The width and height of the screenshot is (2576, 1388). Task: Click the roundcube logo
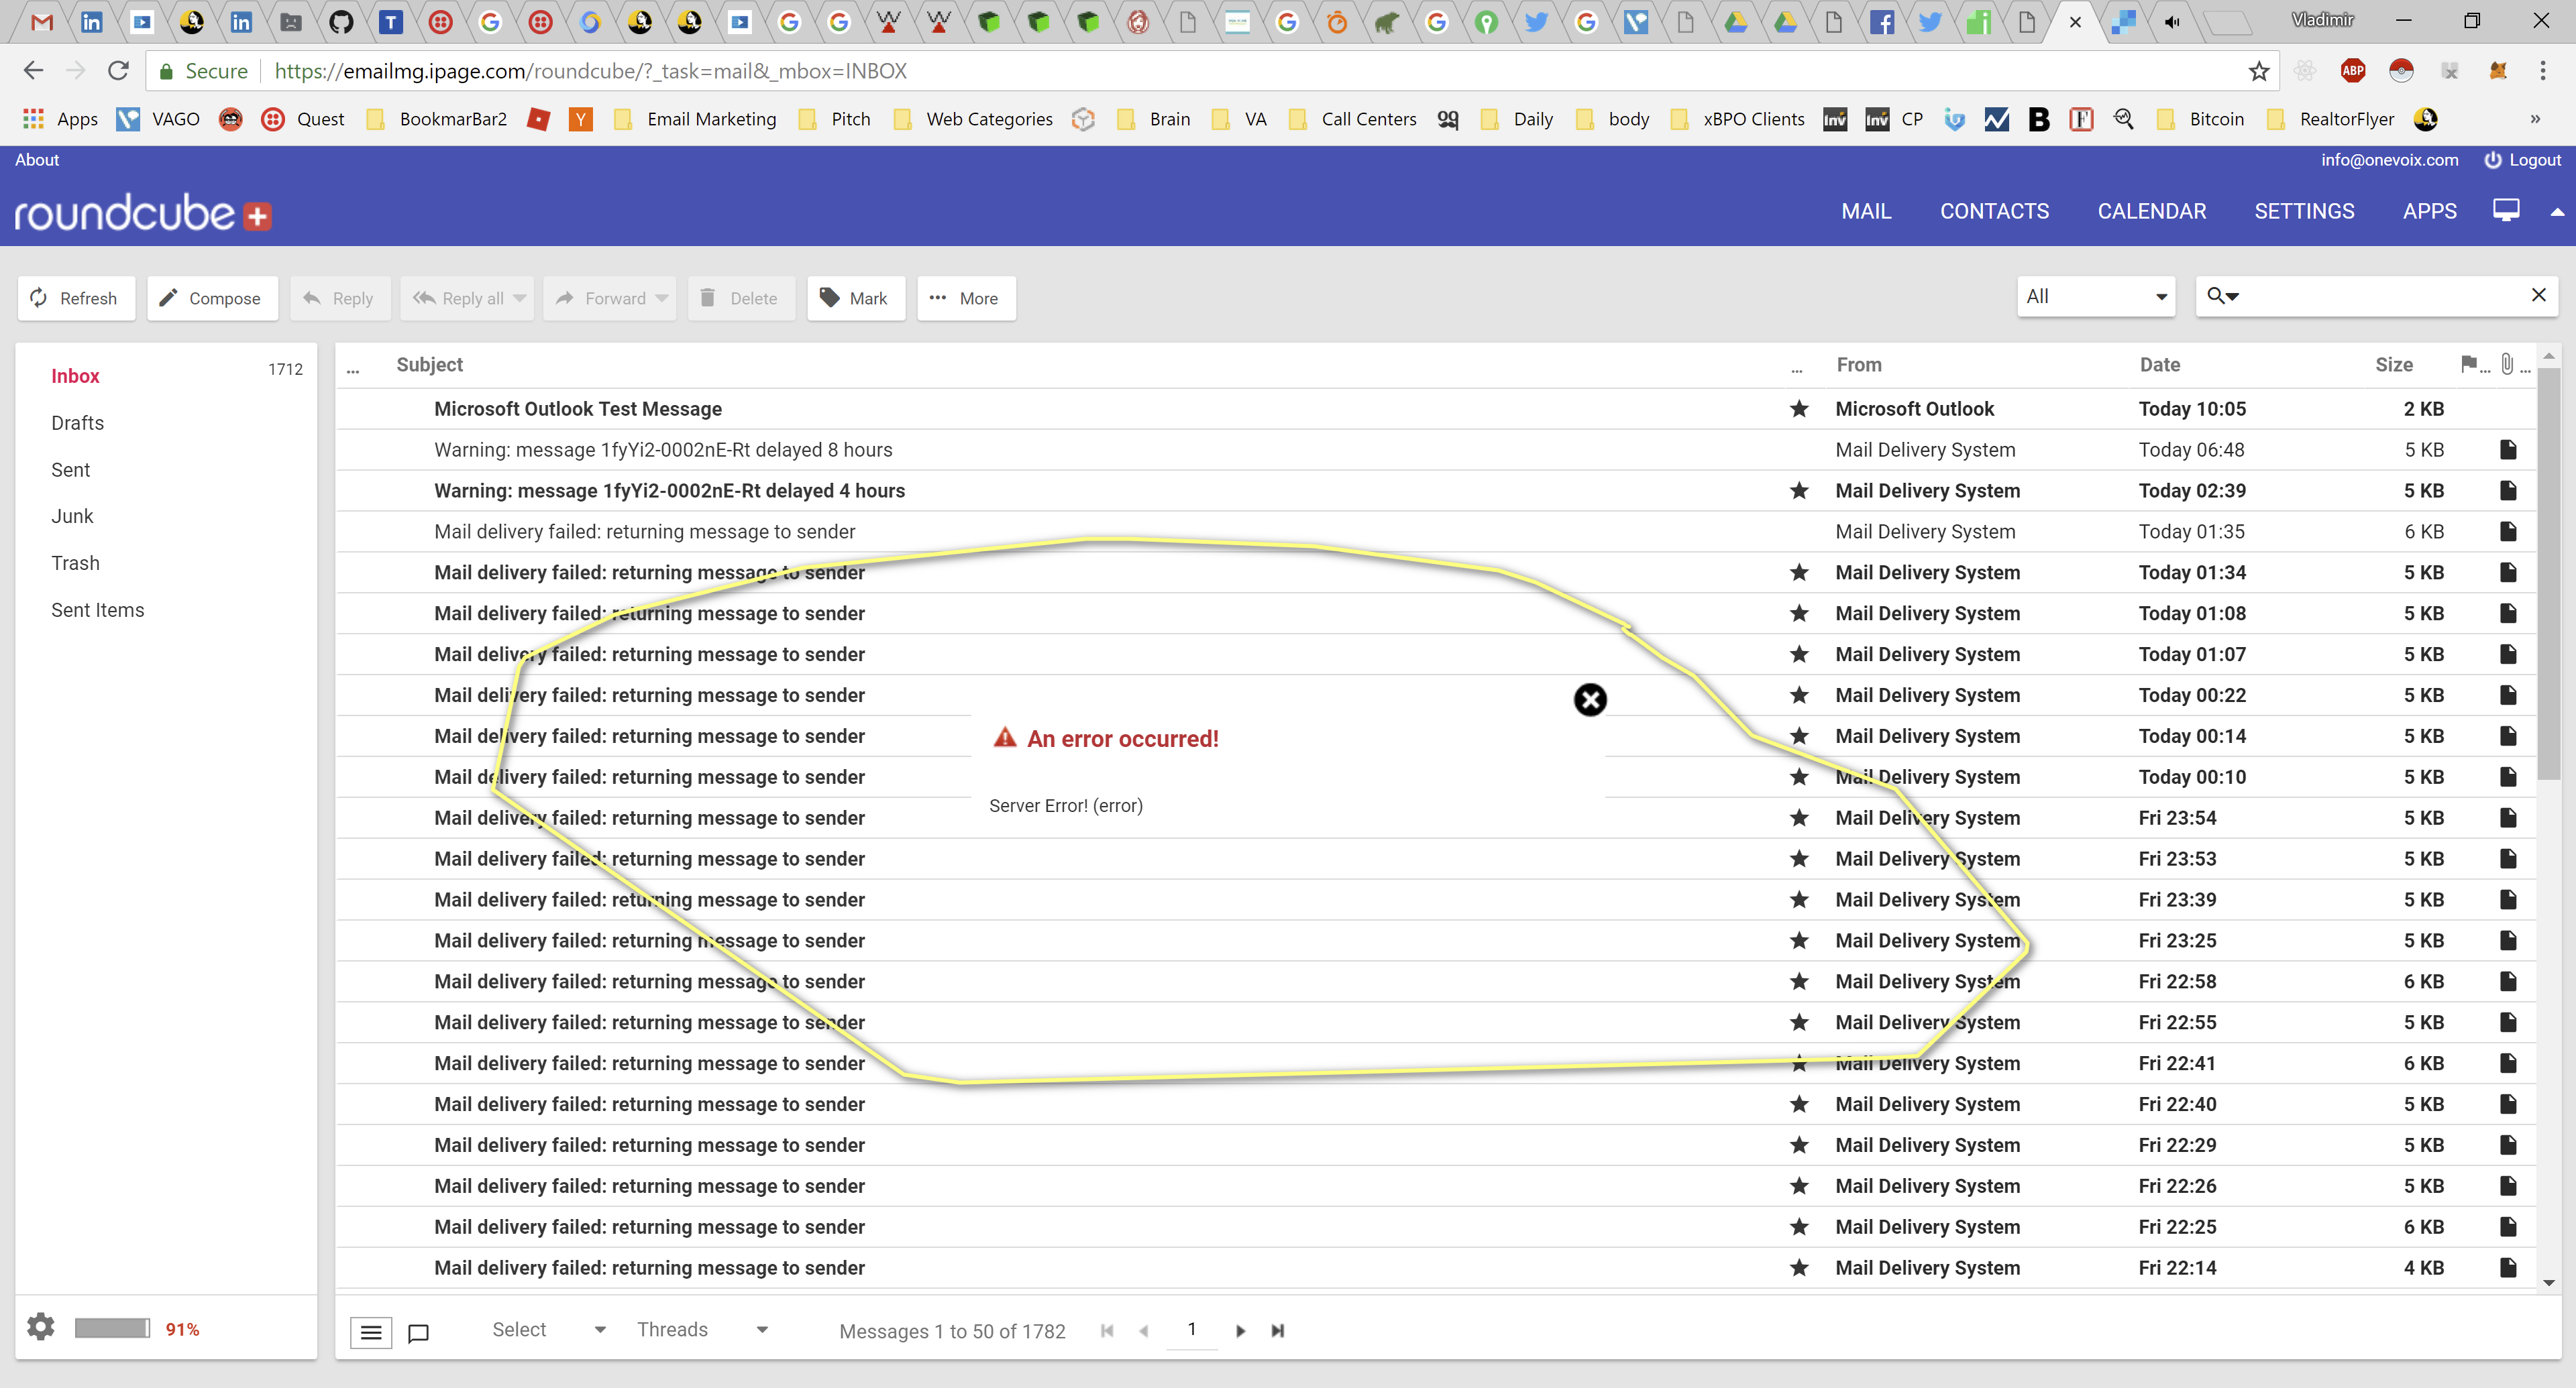[x=142, y=213]
